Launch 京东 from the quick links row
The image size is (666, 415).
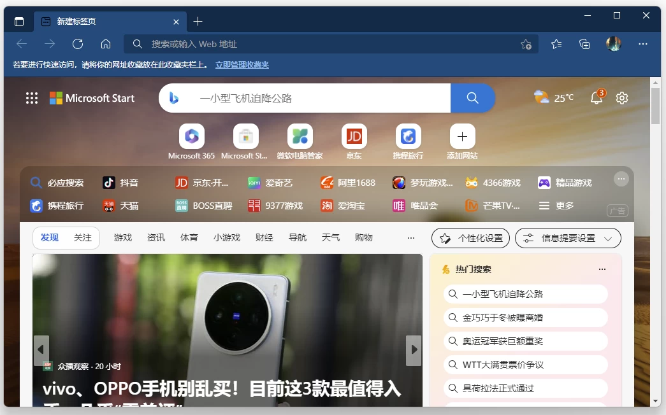[354, 137]
